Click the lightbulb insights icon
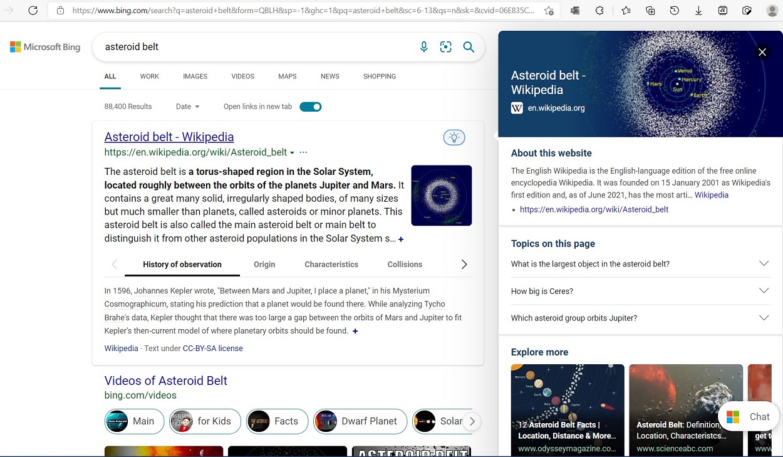 click(454, 137)
